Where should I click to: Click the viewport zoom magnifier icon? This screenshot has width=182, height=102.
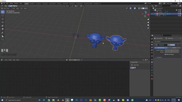pyautogui.click(x=148, y=20)
